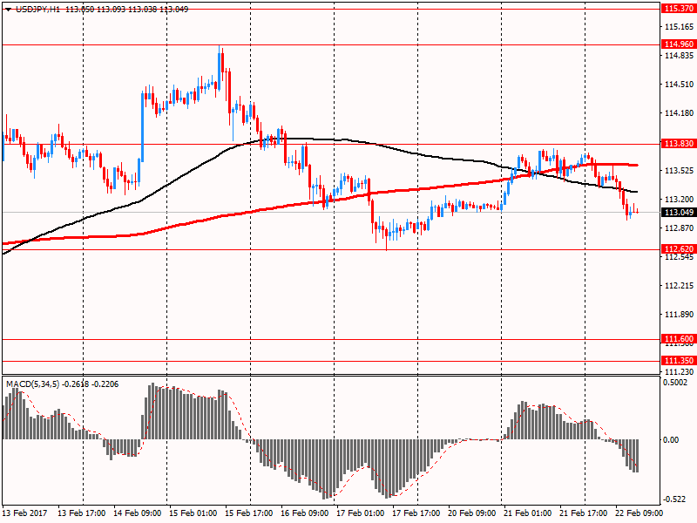
Task: Click the 20 Feb 09:00 time axis label
Action: click(471, 513)
